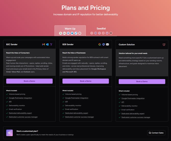Book a Demo for B2C Sender

coord(29,81)
